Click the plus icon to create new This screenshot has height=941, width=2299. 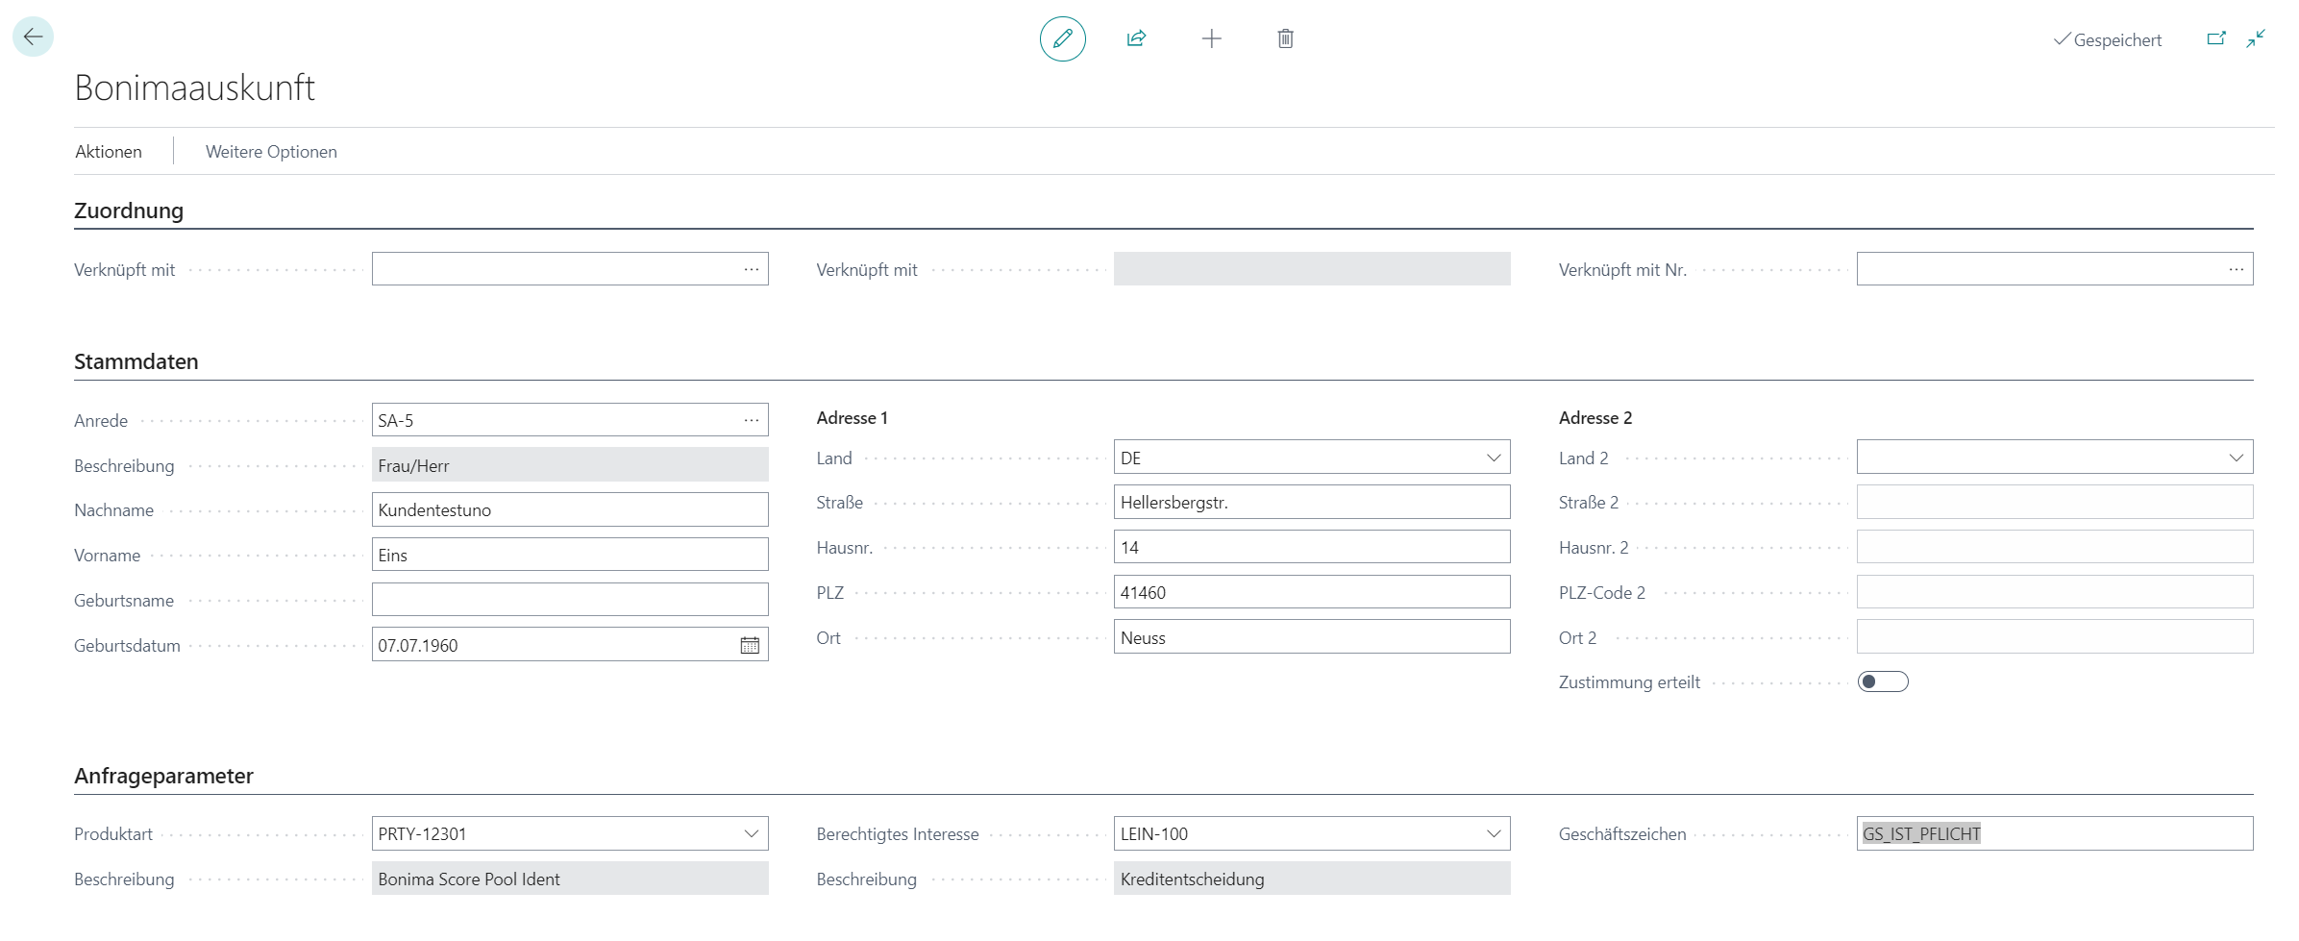(x=1211, y=38)
